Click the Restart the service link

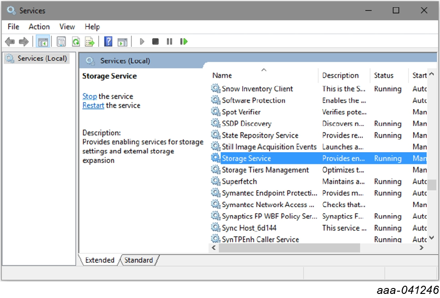pyautogui.click(x=93, y=105)
